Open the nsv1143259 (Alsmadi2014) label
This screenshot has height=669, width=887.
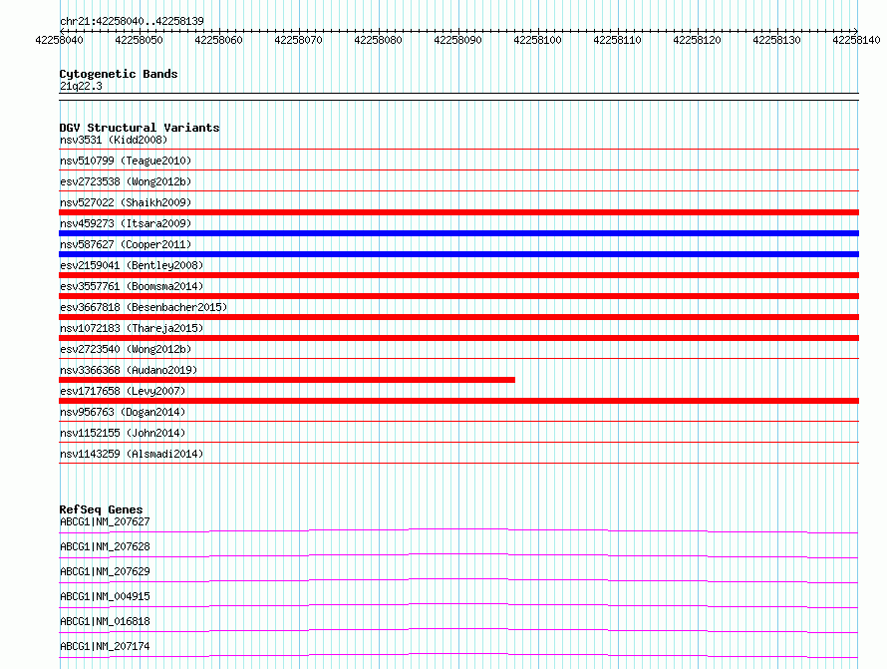(x=132, y=454)
